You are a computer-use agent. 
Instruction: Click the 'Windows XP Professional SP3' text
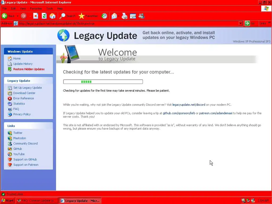coord(252,41)
